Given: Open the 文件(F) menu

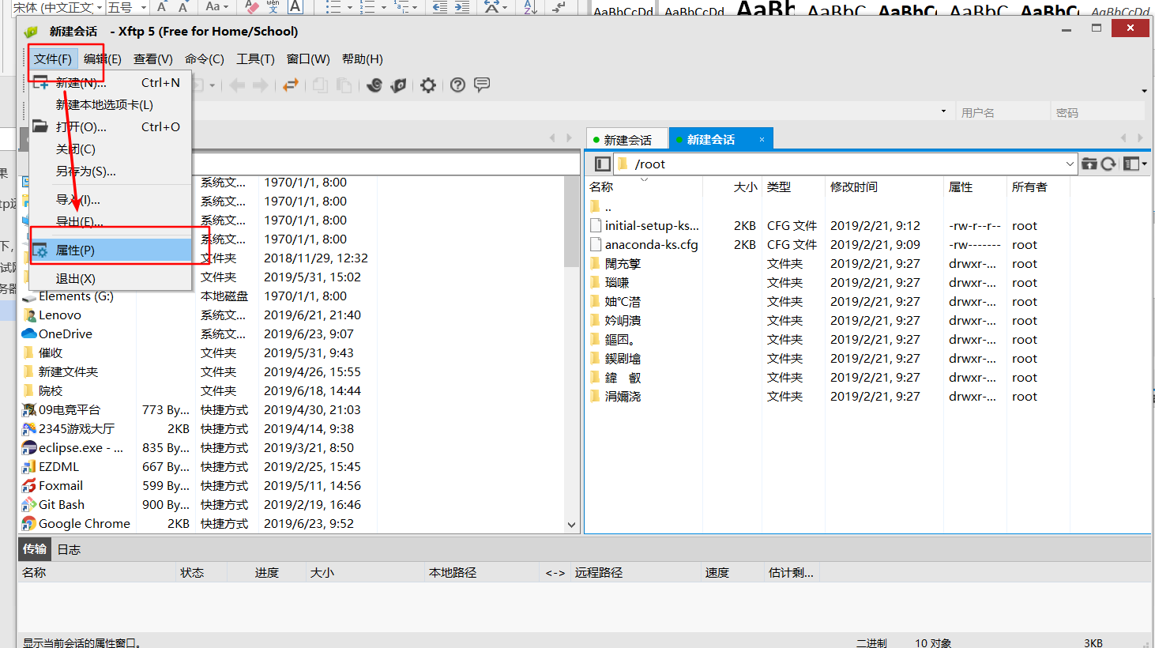Looking at the screenshot, I should coord(53,58).
